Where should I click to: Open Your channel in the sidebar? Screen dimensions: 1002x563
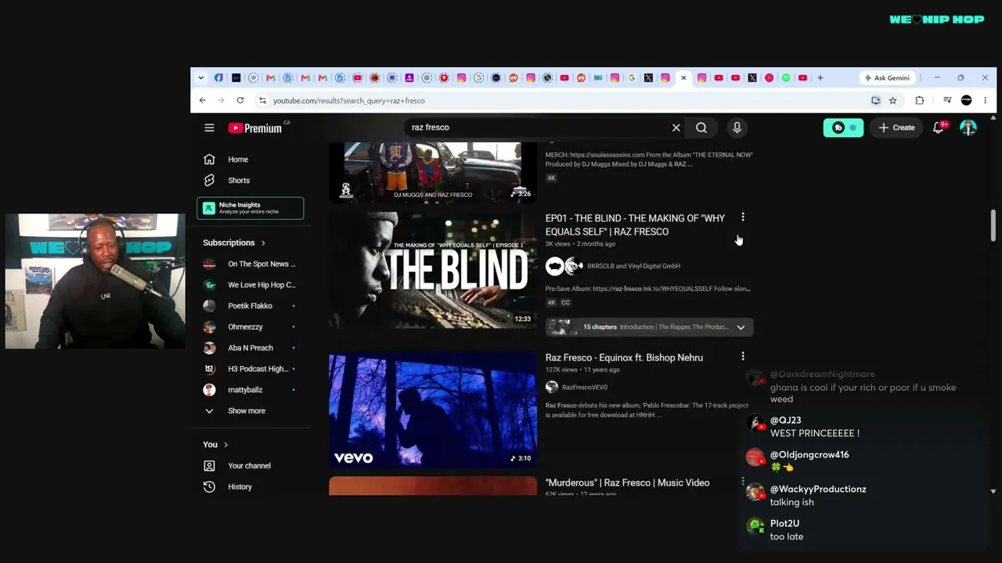250,466
